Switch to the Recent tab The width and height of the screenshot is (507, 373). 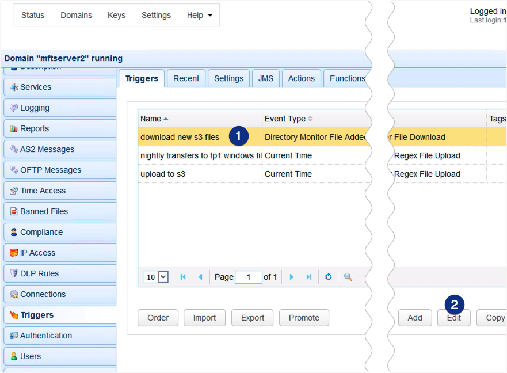tap(186, 78)
